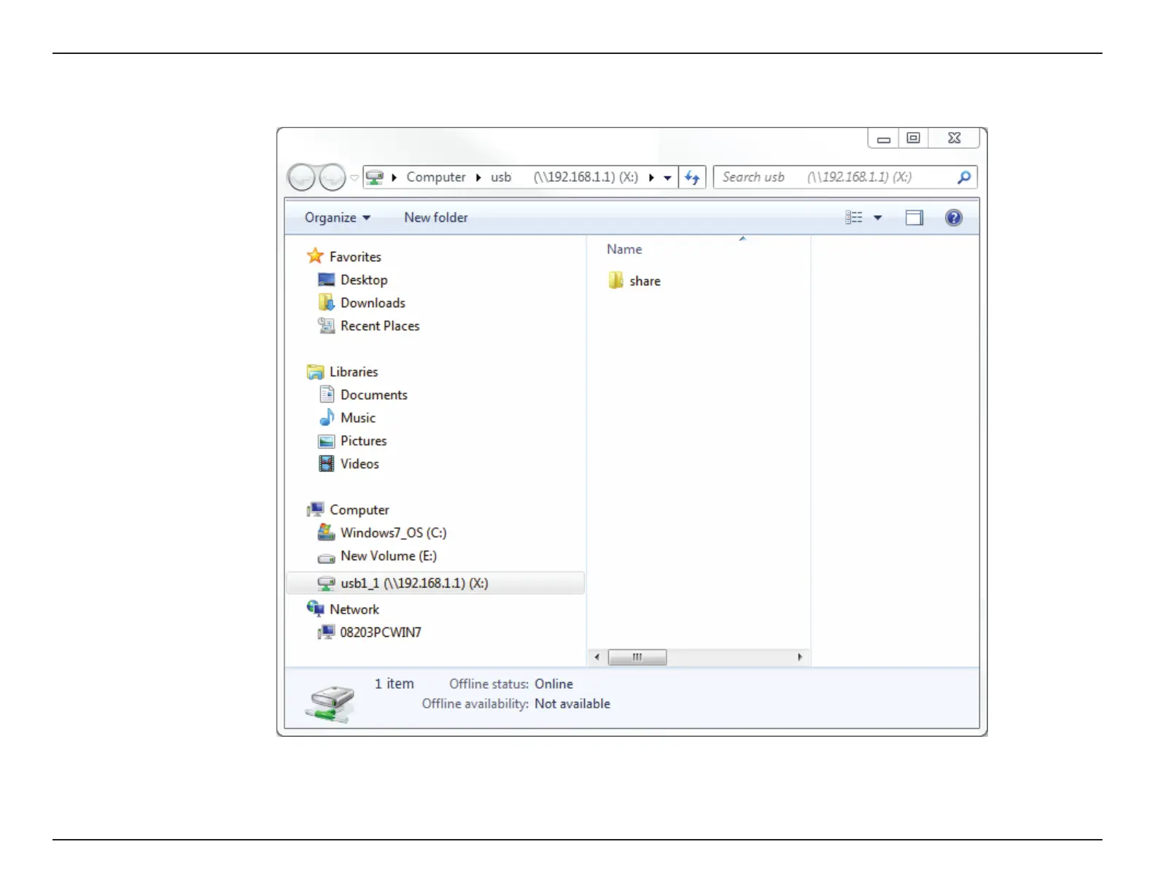Screen dimensions: 1155x893
Task: Click the 08203PCWIN7 computer icon
Action: coord(327,632)
